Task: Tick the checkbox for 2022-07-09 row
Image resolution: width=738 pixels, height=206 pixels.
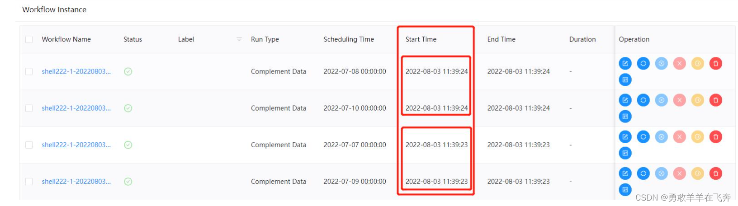Action: click(29, 182)
